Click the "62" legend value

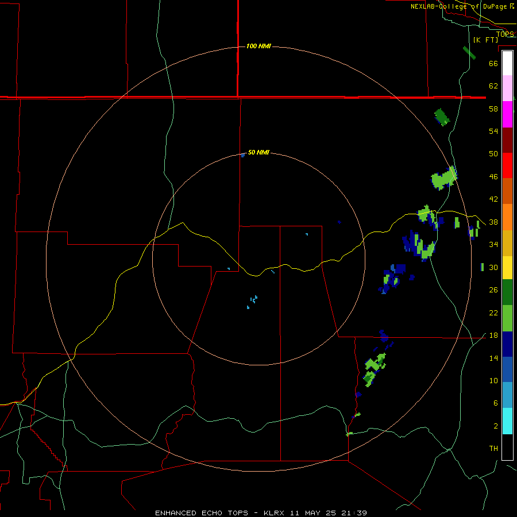493,86
